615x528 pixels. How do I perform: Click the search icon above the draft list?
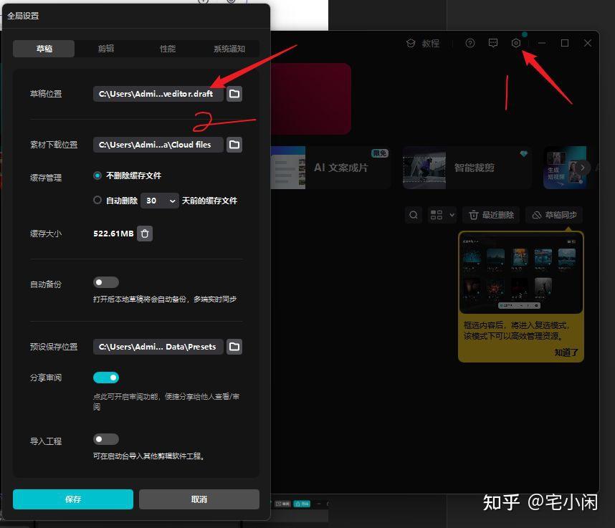(x=414, y=214)
